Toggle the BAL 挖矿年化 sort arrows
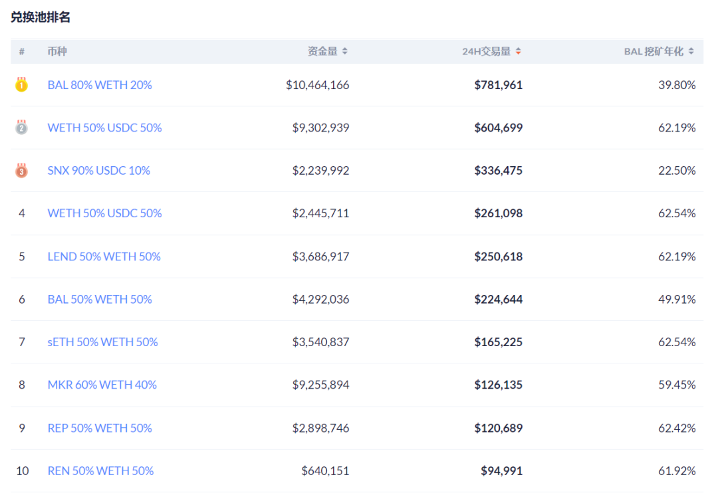The height and width of the screenshot is (493, 718). click(691, 51)
